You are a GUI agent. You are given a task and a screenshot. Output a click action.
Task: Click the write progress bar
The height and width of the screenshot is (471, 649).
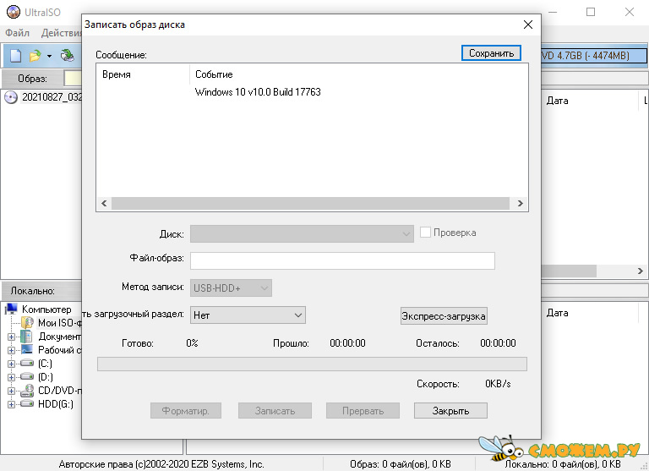(x=312, y=364)
